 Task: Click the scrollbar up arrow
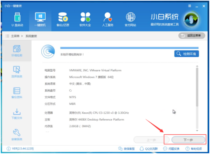[x=197, y=66]
